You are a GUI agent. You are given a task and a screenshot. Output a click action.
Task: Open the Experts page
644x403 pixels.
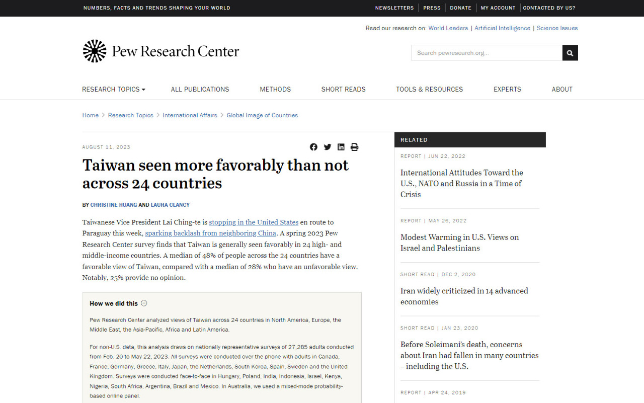(507, 89)
